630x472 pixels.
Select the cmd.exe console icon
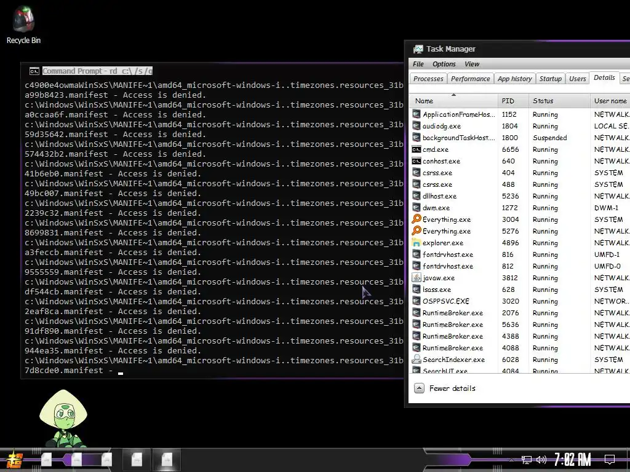click(x=417, y=149)
